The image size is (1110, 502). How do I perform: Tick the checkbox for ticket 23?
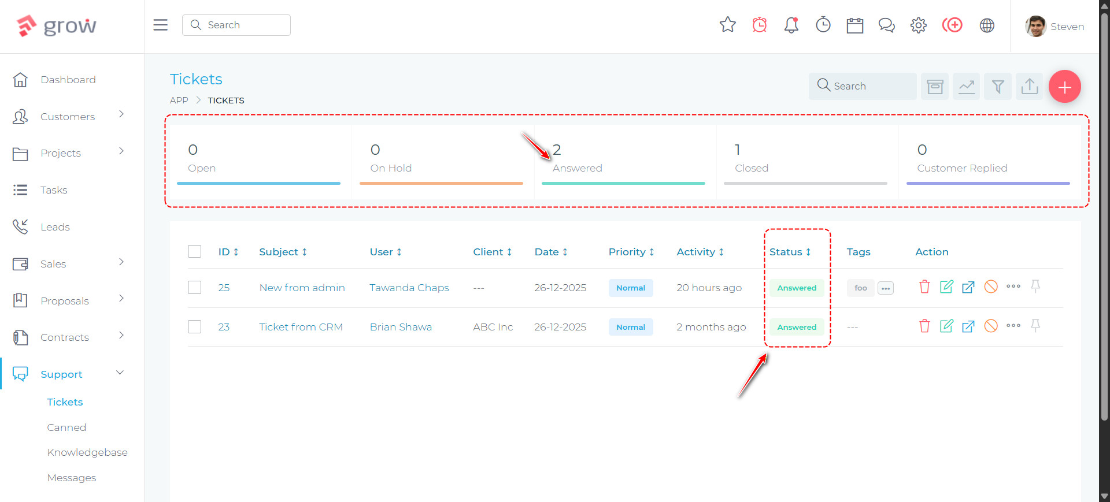[195, 327]
